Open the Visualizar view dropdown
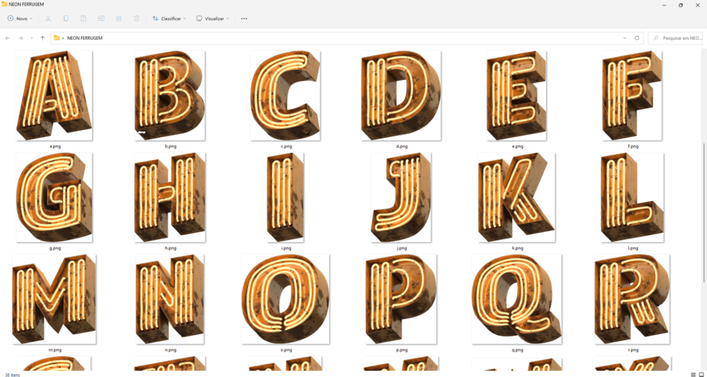 pyautogui.click(x=213, y=19)
